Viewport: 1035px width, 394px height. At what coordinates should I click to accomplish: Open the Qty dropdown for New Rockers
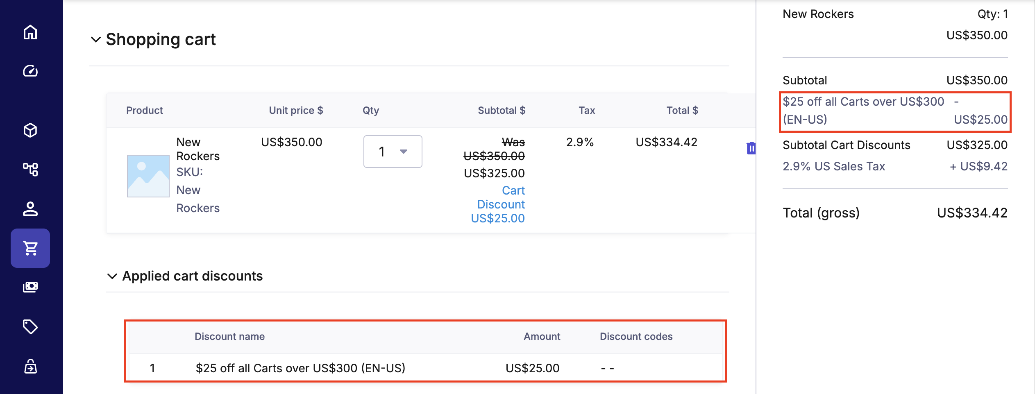tap(393, 152)
